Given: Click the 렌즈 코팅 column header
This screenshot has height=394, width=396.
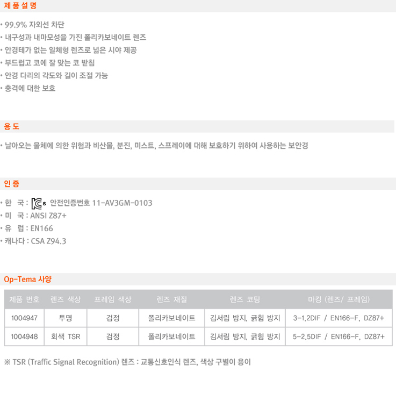Looking at the screenshot, I should (245, 299).
